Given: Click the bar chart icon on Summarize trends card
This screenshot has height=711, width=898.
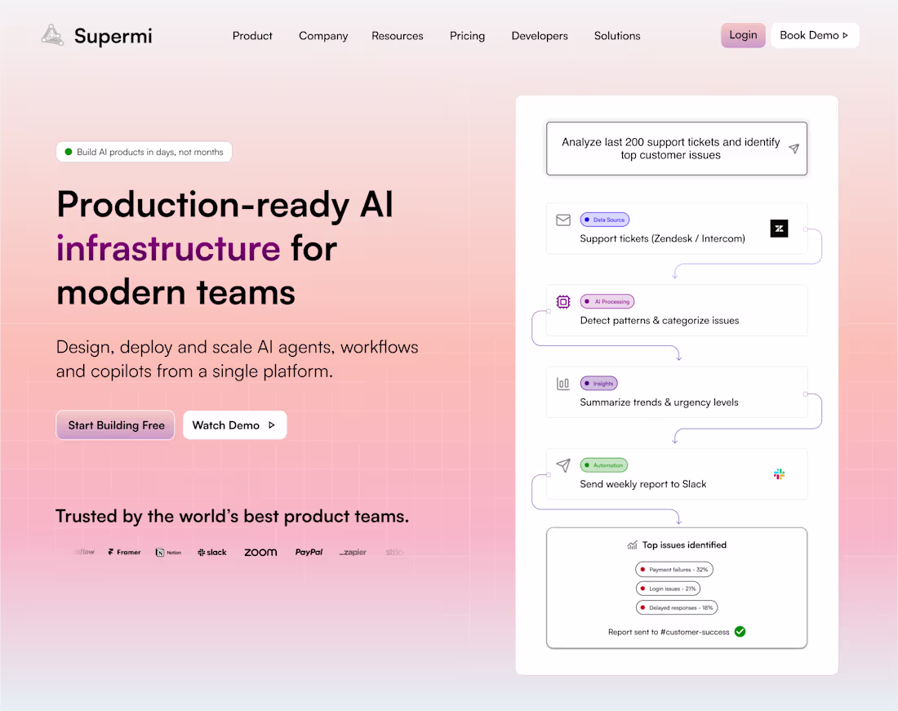Looking at the screenshot, I should coord(563,384).
